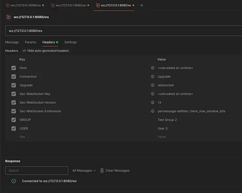Viewport: 242px width, 193px height.
Task: Click info icon for Sec-WebSocket-Version header
Action: 153,102
